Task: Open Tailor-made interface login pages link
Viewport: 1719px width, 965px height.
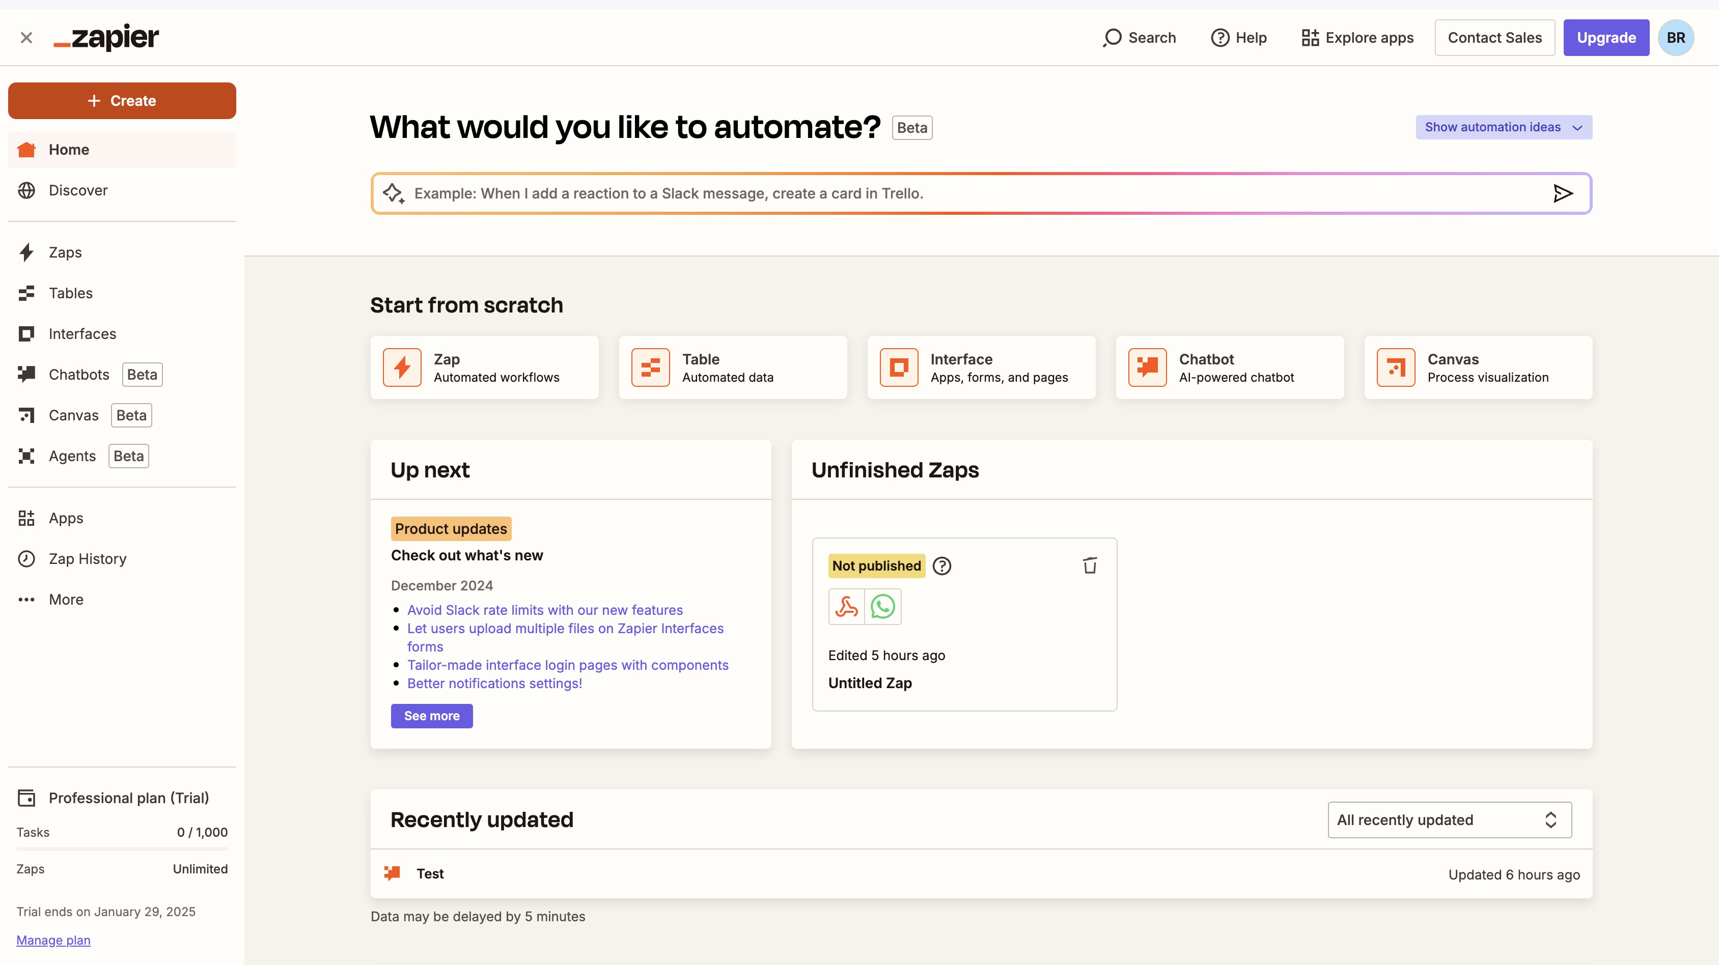Action: [567, 665]
